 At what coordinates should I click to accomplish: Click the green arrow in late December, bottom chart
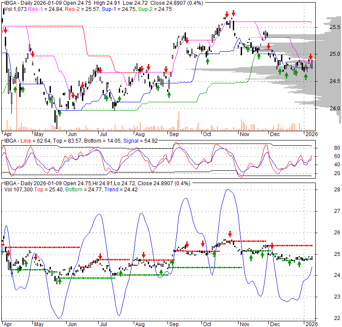tap(306, 265)
